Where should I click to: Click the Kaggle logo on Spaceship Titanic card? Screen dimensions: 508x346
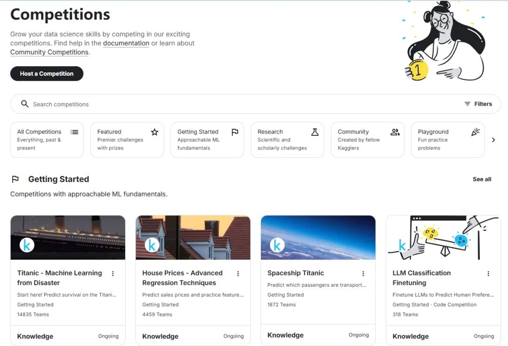point(278,245)
